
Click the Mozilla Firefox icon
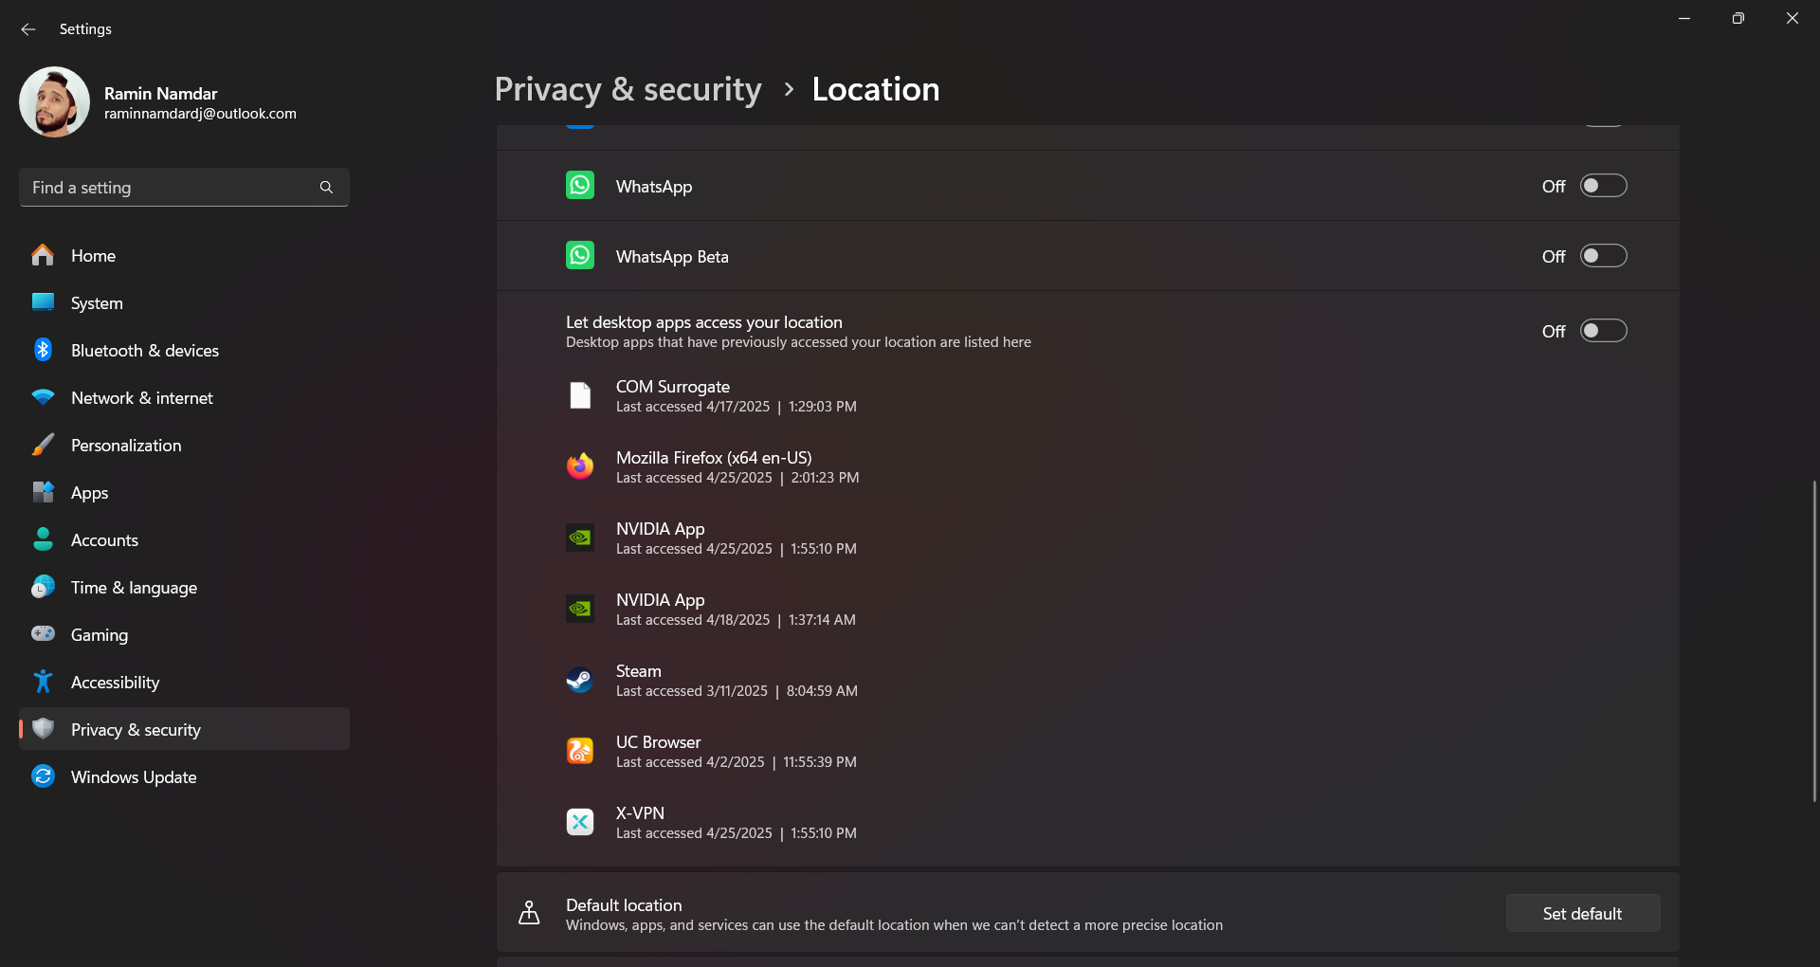pyautogui.click(x=579, y=466)
